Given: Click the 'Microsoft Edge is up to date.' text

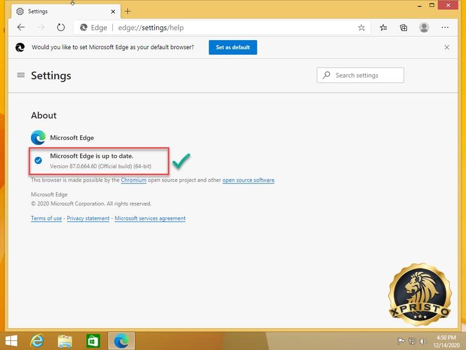Looking at the screenshot, I should (92, 156).
